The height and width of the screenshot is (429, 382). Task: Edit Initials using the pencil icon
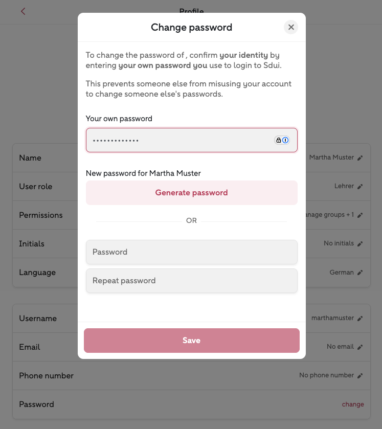click(360, 244)
